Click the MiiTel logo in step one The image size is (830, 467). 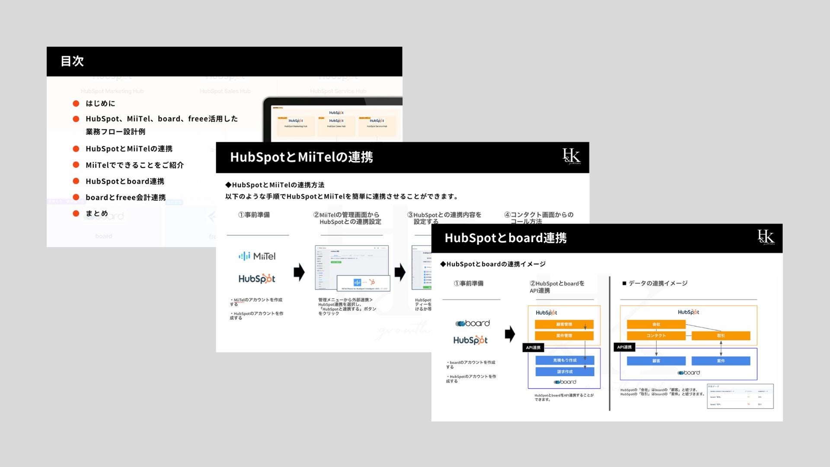tap(257, 256)
